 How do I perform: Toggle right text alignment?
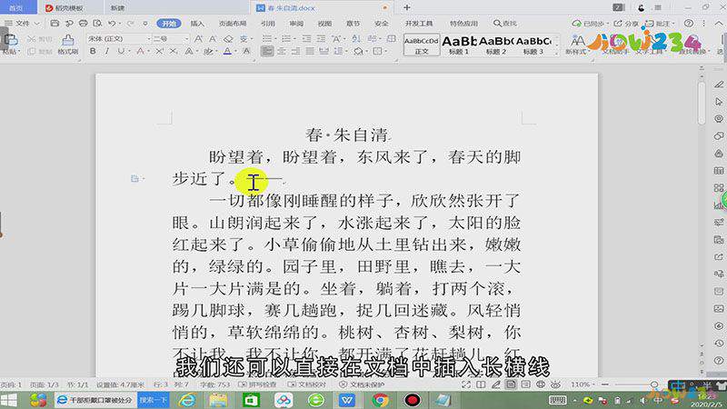tap(295, 51)
